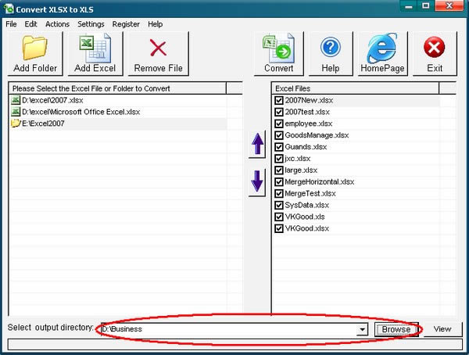Viewport: 469px width, 355px height.
Task: Click the 'Excel Files' column header
Action: tap(356, 88)
